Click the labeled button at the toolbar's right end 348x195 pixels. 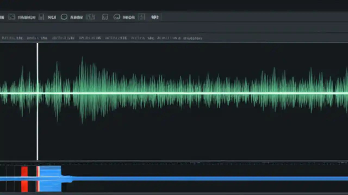(155, 17)
